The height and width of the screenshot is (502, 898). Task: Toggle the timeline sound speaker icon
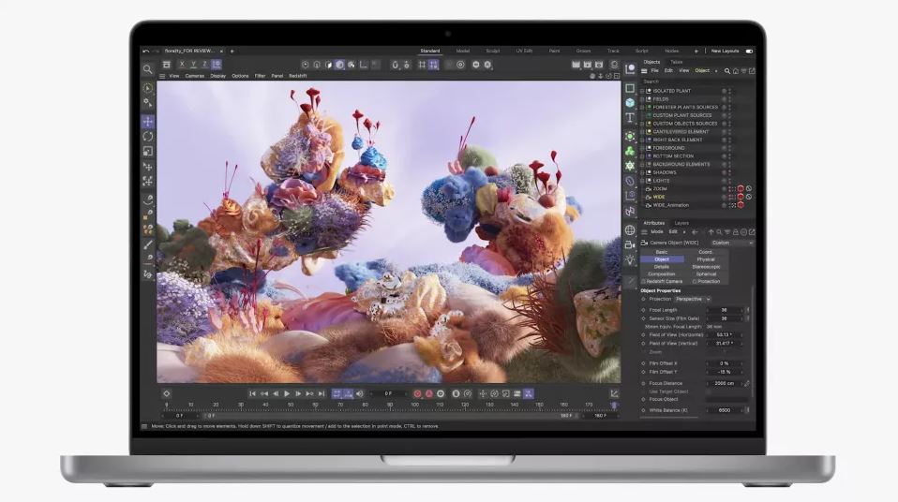(x=360, y=393)
